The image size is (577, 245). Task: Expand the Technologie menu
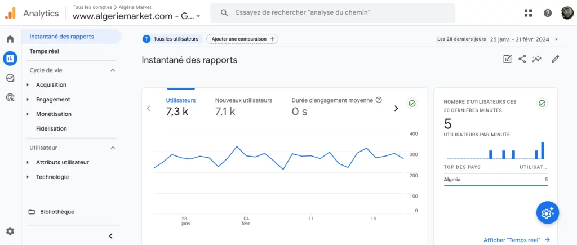[x=28, y=177]
